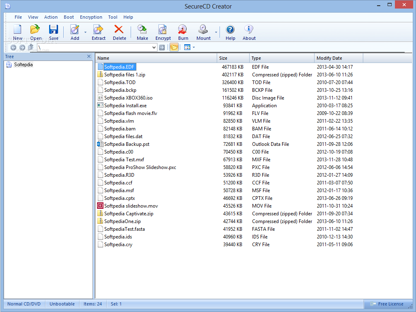Image resolution: width=416 pixels, height=312 pixels.
Task: Open the Help menu
Action: [128, 17]
